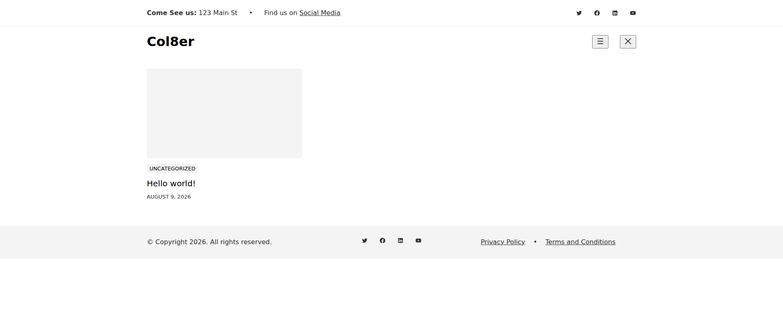Go to the Col8er site title
783x329 pixels.
(170, 42)
